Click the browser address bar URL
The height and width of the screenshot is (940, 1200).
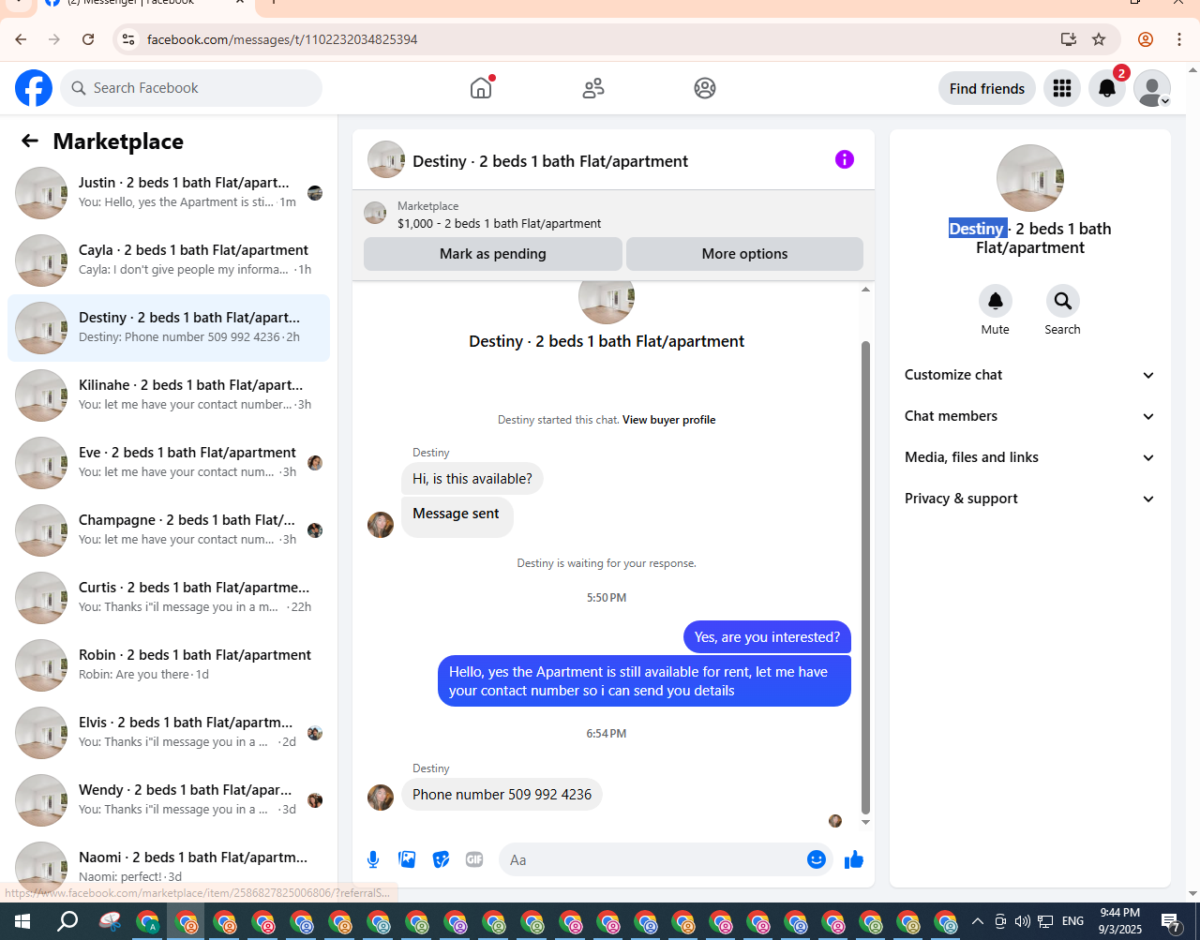282,39
